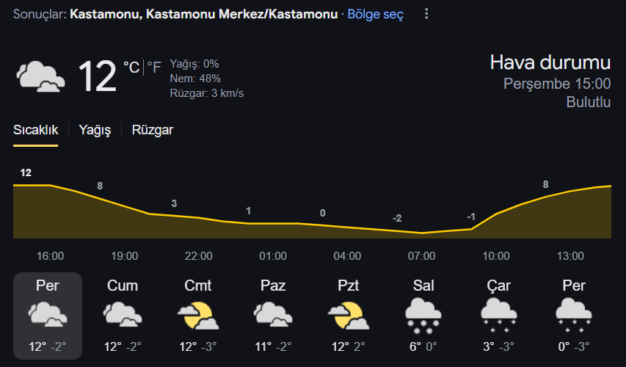This screenshot has width=626, height=367.
Task: Select Tuesday (Sal) heavy snow icon
Action: click(423, 316)
